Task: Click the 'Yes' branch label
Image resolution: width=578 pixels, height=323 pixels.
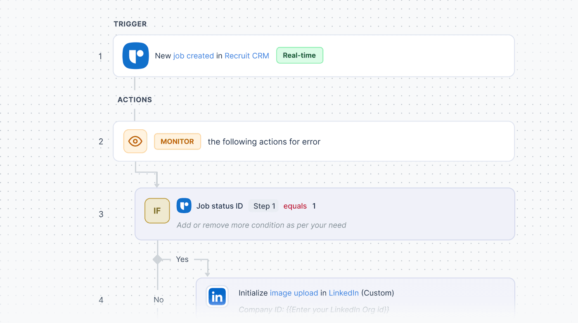Action: click(182, 259)
